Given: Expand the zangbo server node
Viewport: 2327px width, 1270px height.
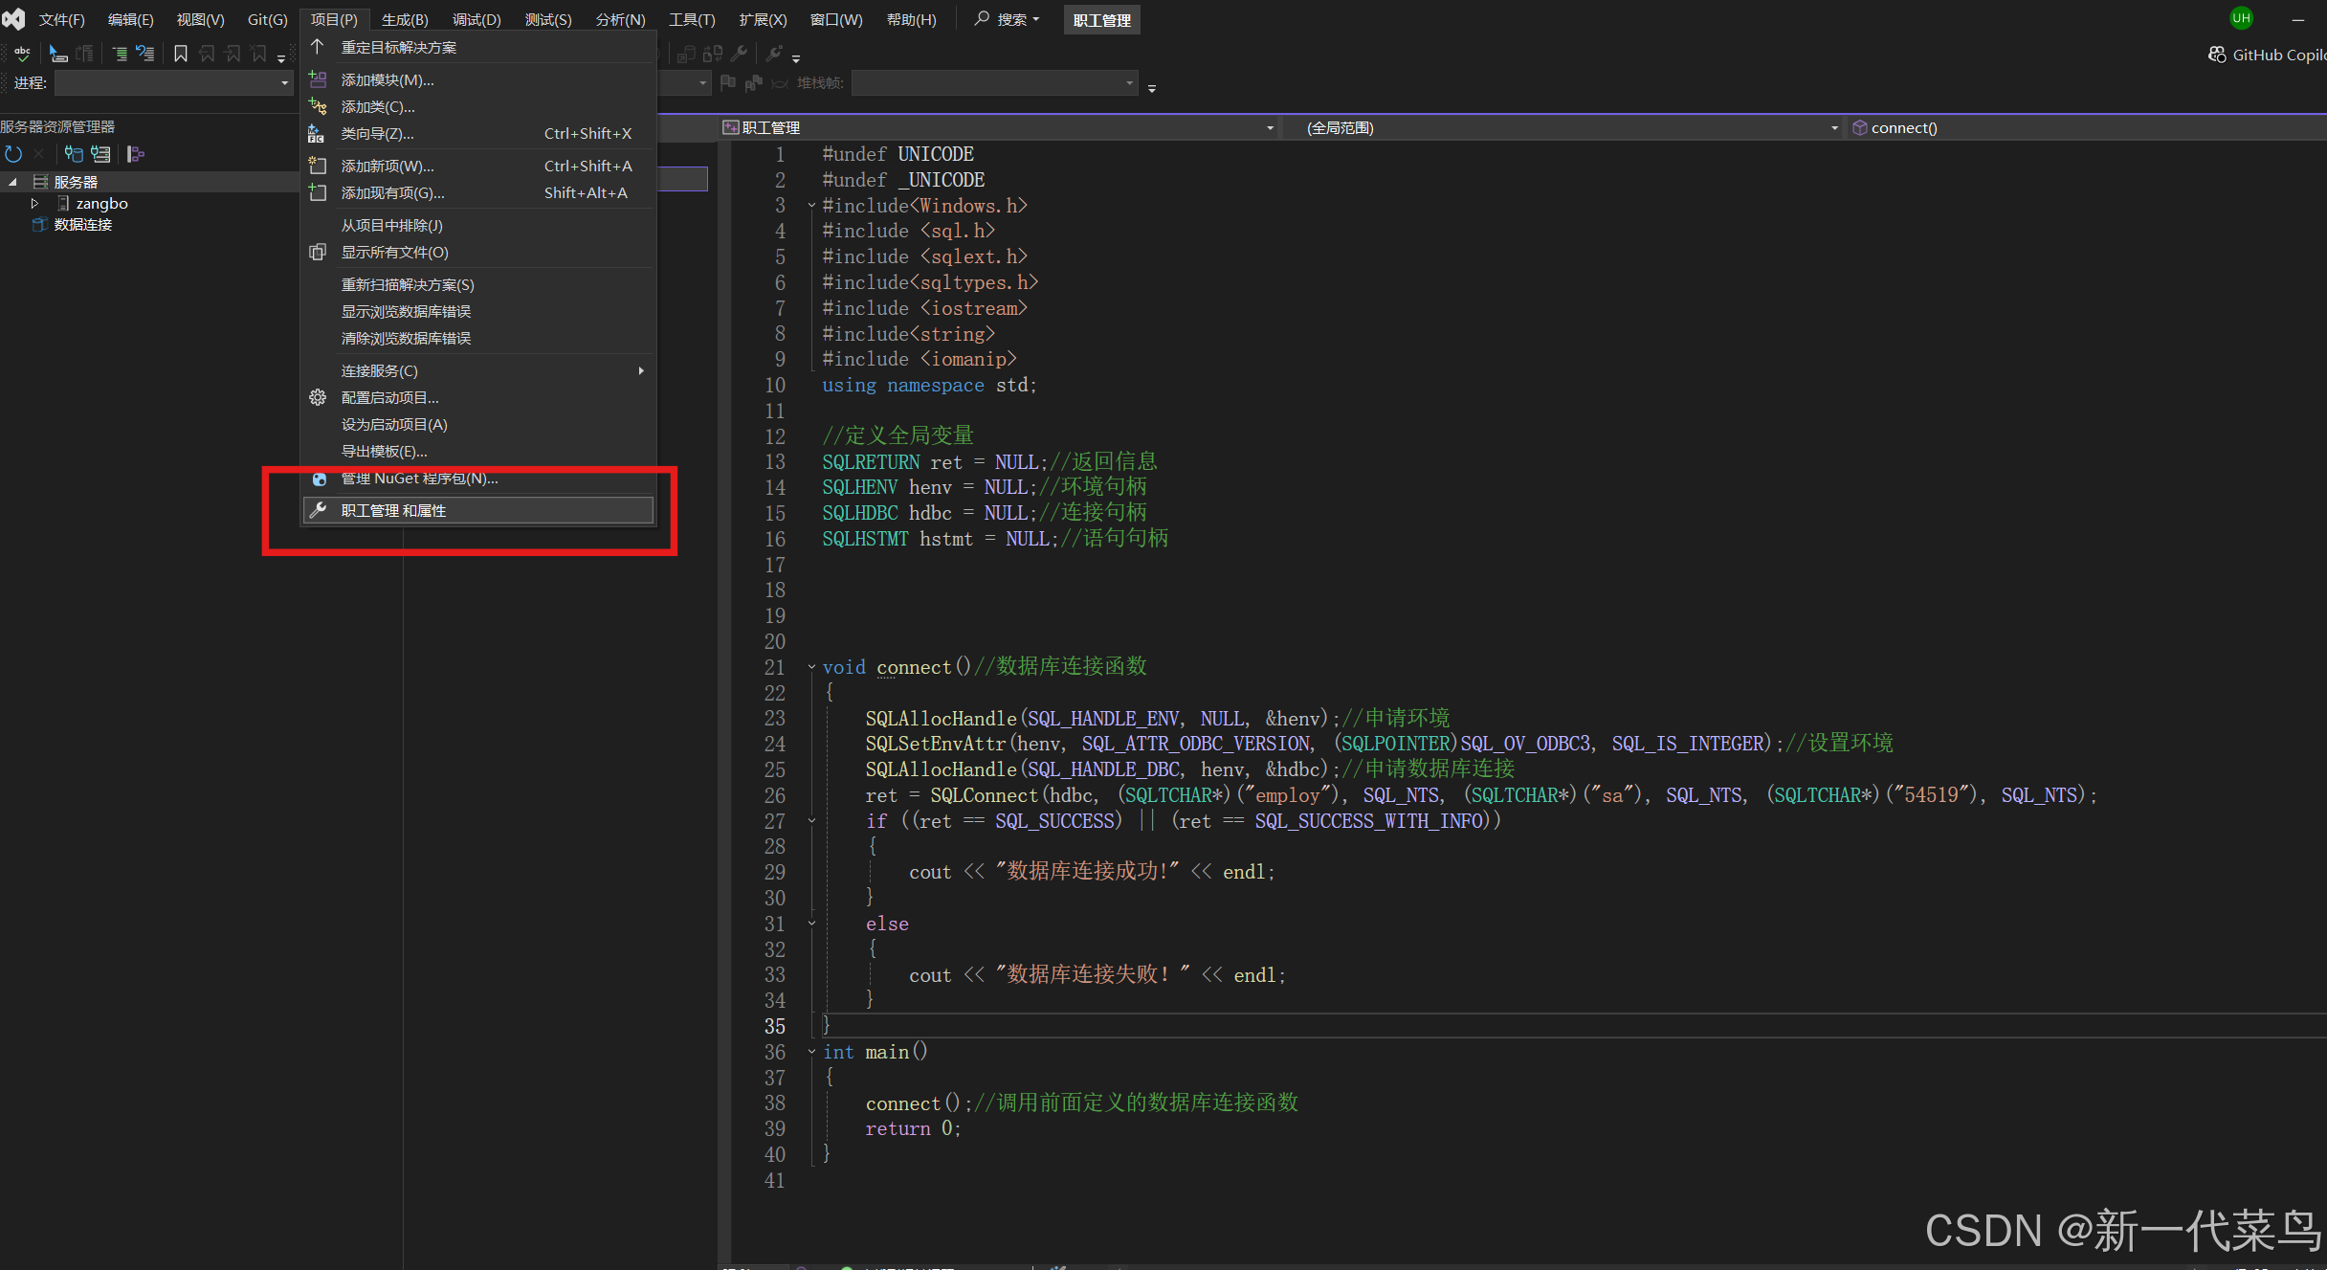Looking at the screenshot, I should click(35, 203).
